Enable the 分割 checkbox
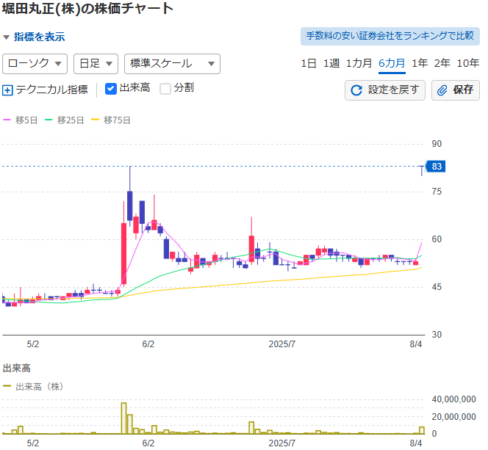 [165, 89]
